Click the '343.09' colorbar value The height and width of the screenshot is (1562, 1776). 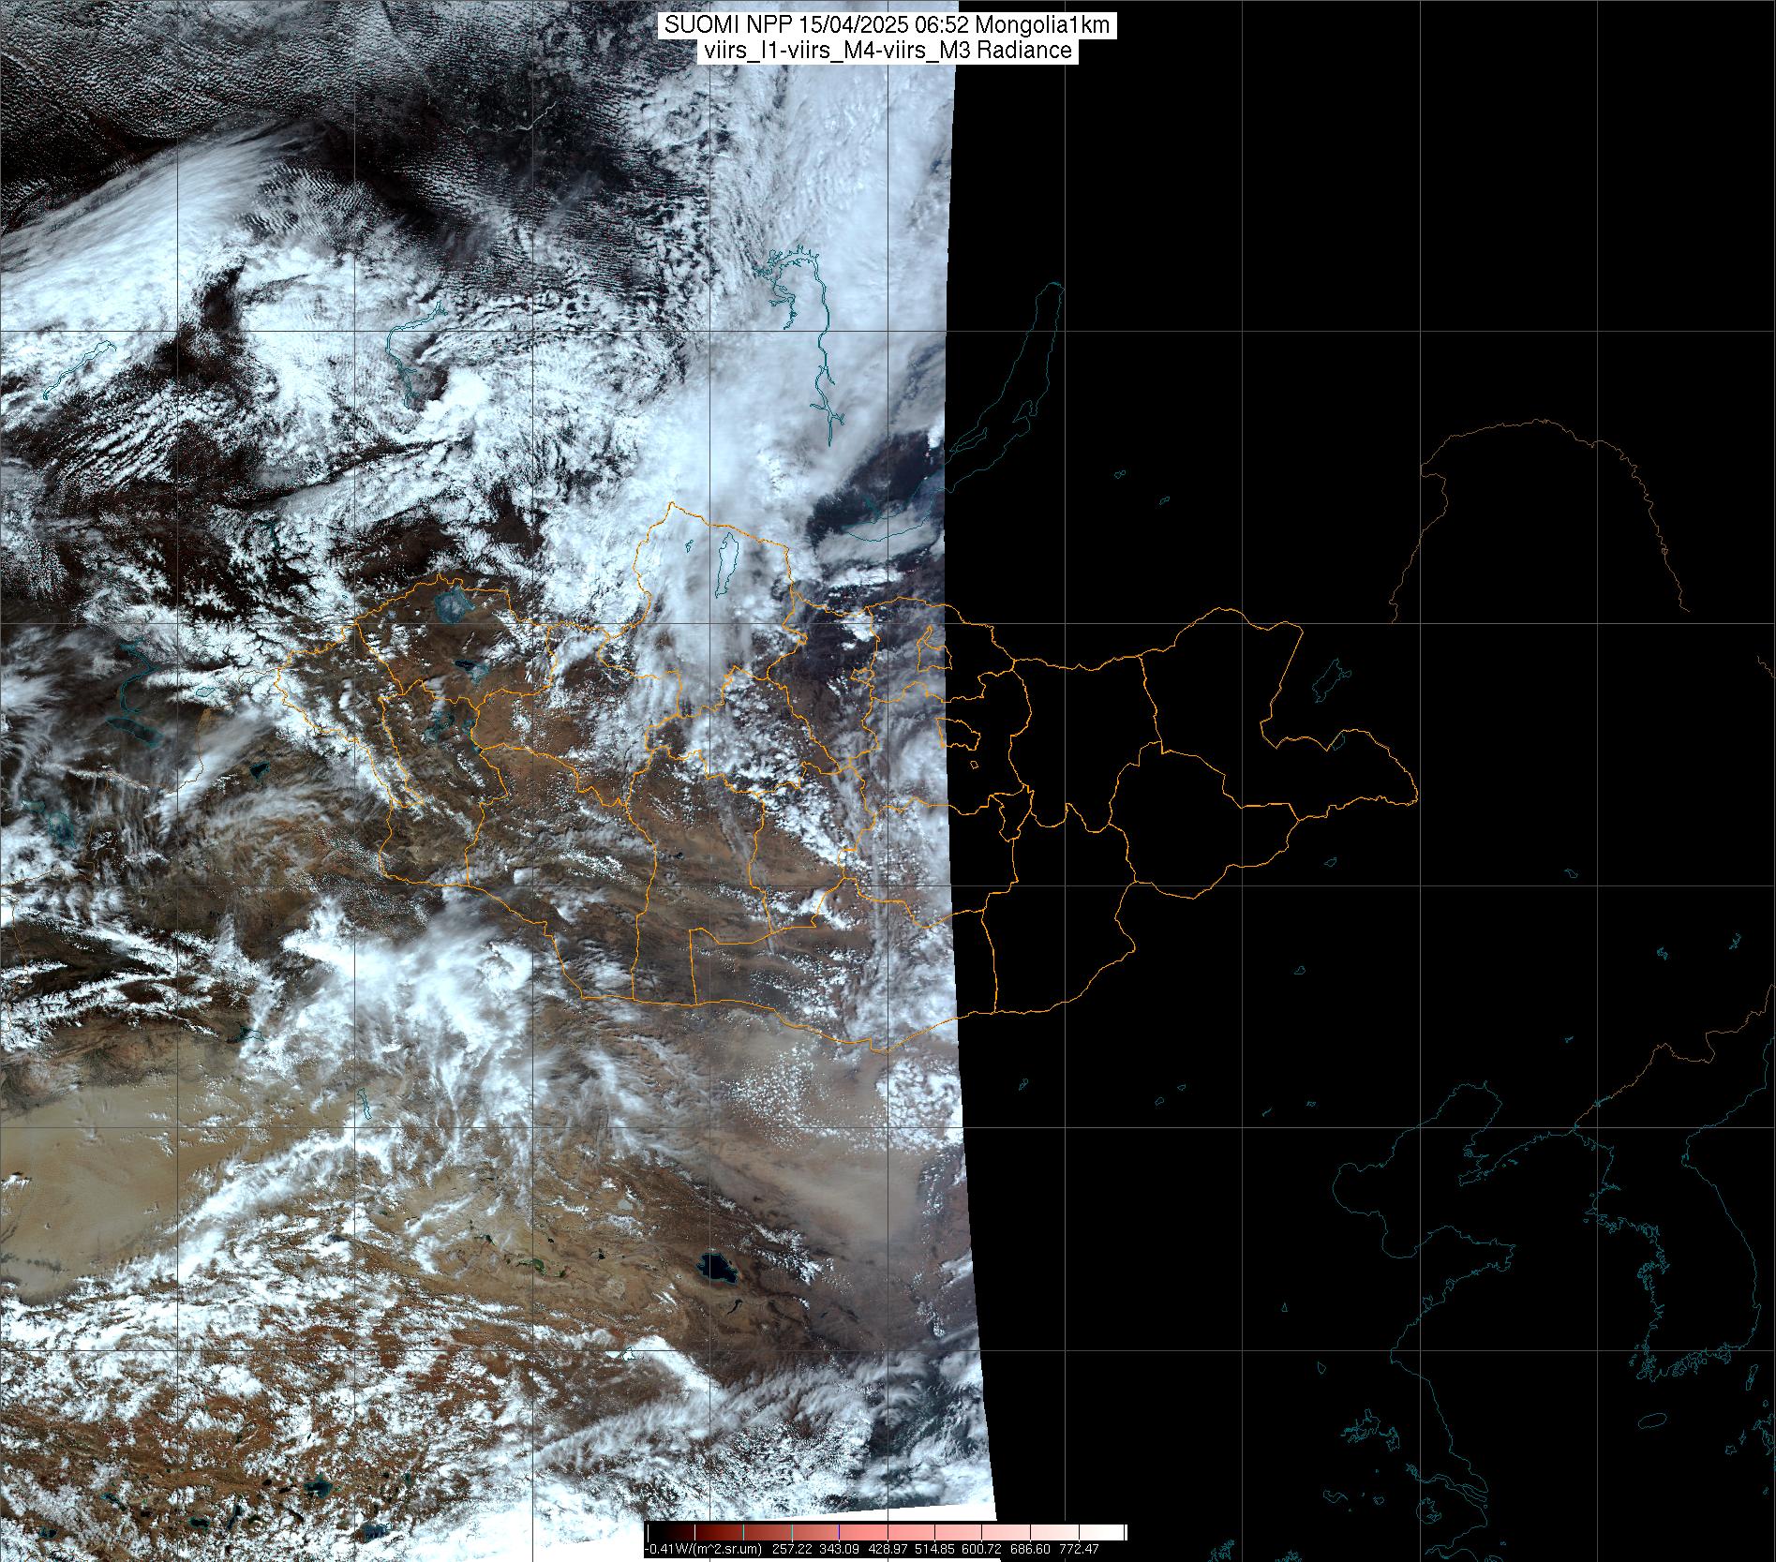point(839,1549)
